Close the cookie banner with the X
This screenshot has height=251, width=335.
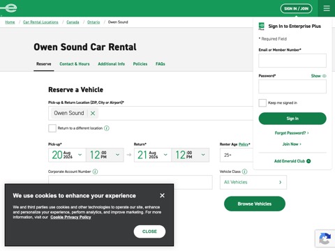click(x=162, y=195)
